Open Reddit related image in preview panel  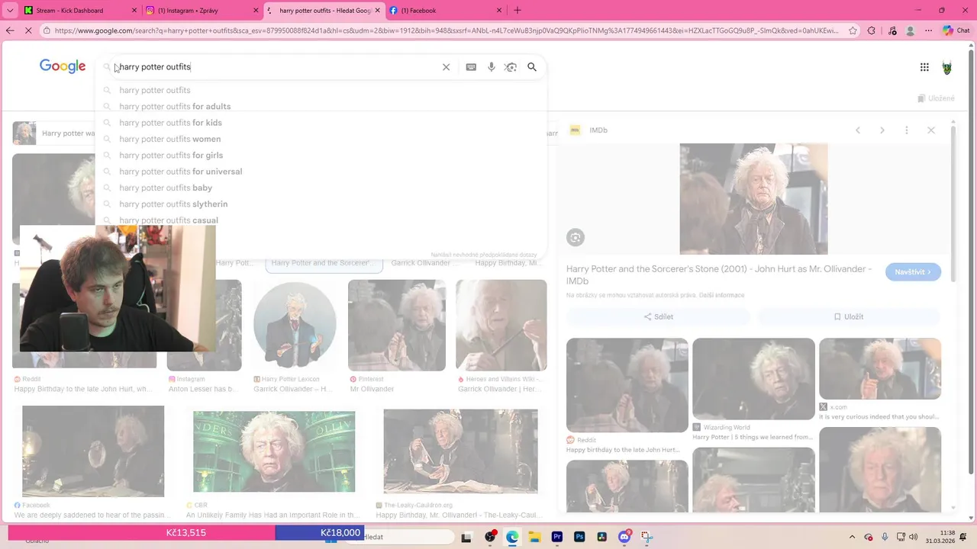(627, 385)
